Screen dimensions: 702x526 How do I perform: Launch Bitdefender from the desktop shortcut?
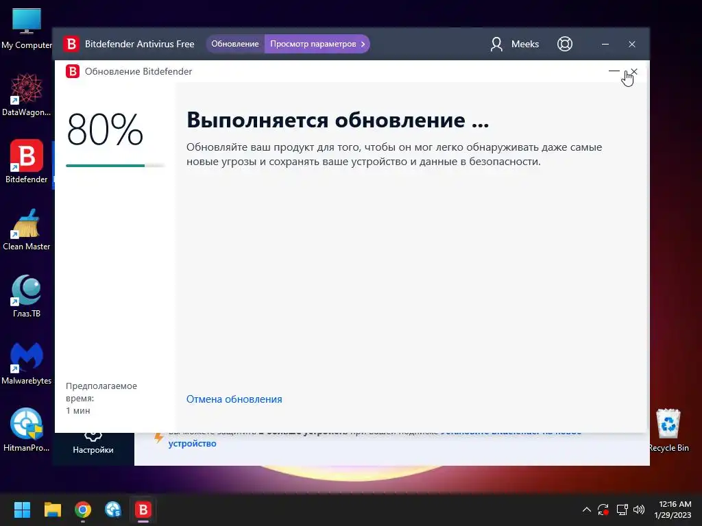[27, 162]
